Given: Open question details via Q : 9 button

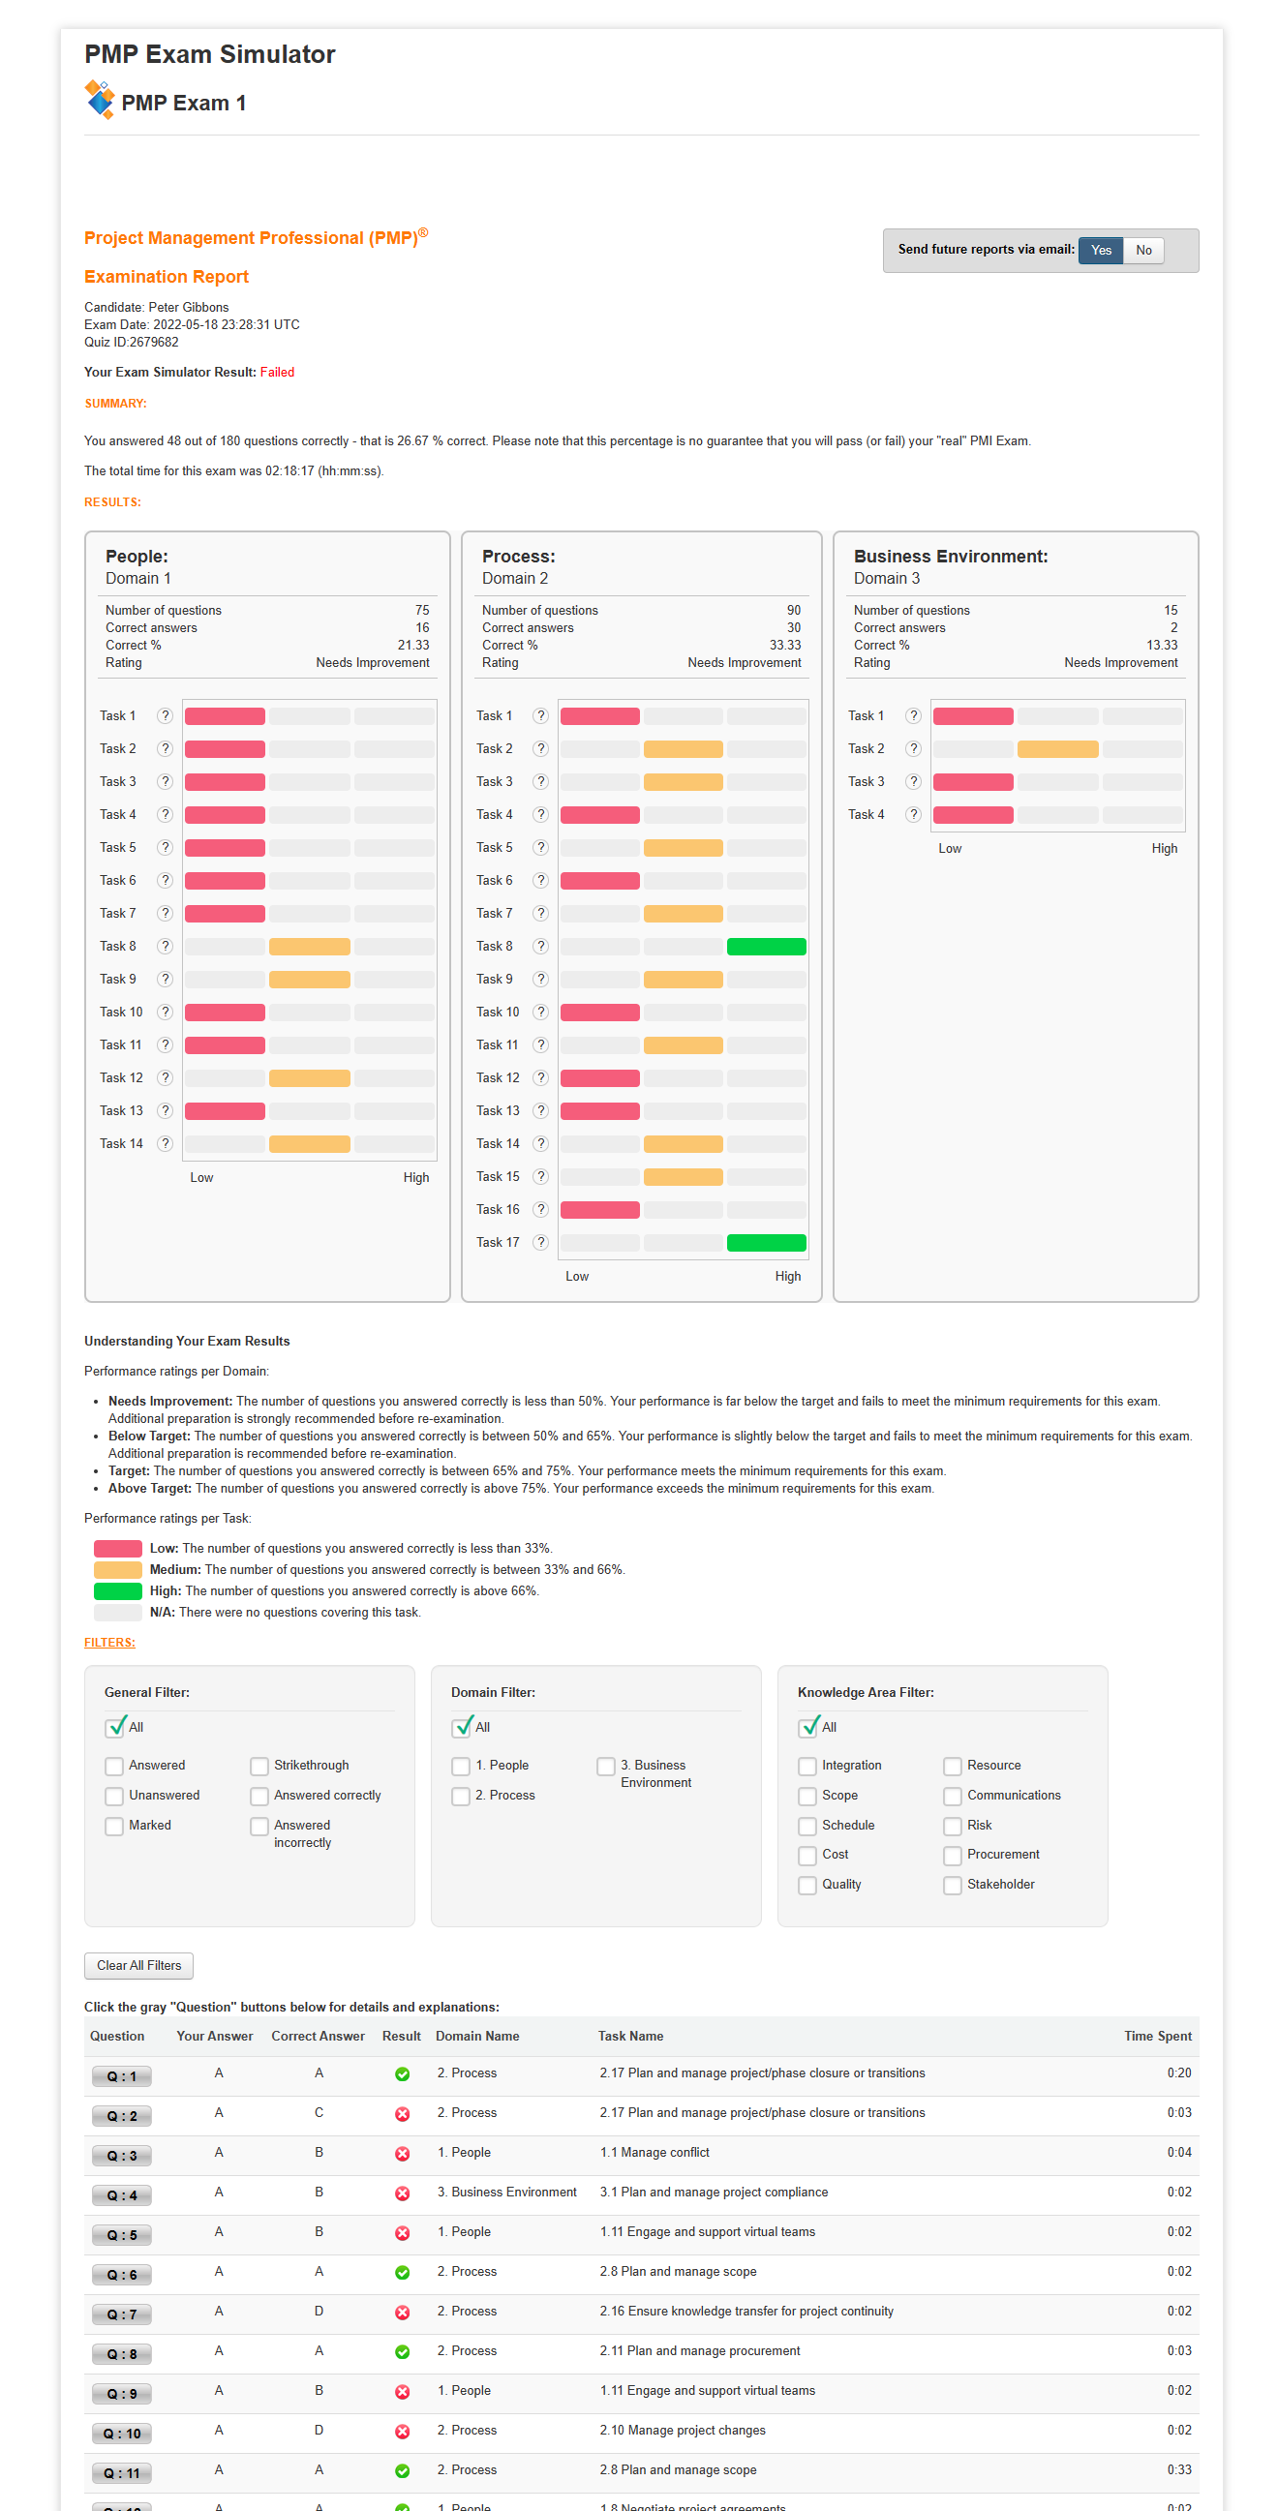Looking at the screenshot, I should tap(122, 2394).
